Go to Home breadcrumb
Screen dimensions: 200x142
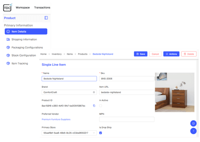[x=43, y=54]
